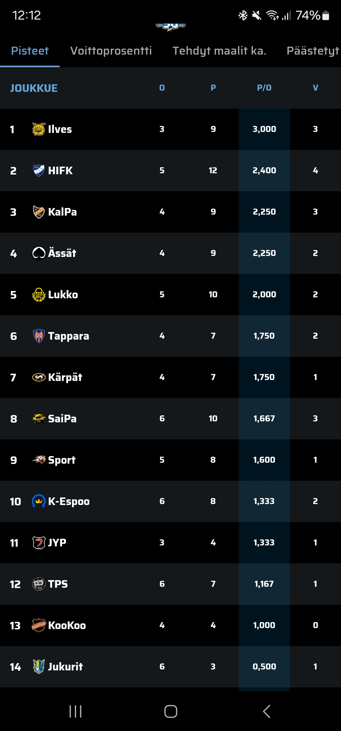The height and width of the screenshot is (731, 341).
Task: Sort by the P/O column header
Action: point(264,88)
